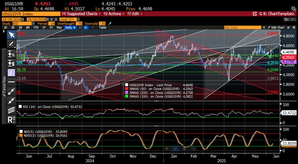Toggle the annotations pencil icon beside Edit Chart
The image size is (298, 164).
click(288, 28)
